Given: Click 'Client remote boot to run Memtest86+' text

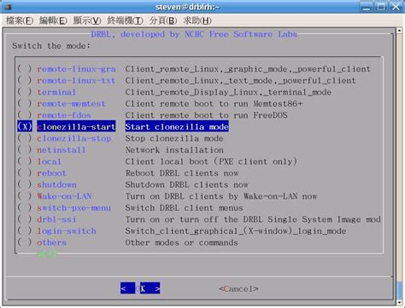Looking at the screenshot, I should (x=214, y=104).
